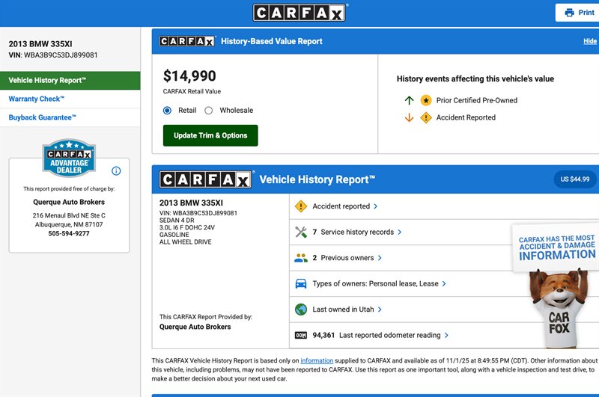Screen dimensions: 599x397
Task: Click the accident warning icon in history list
Action: coord(301,206)
